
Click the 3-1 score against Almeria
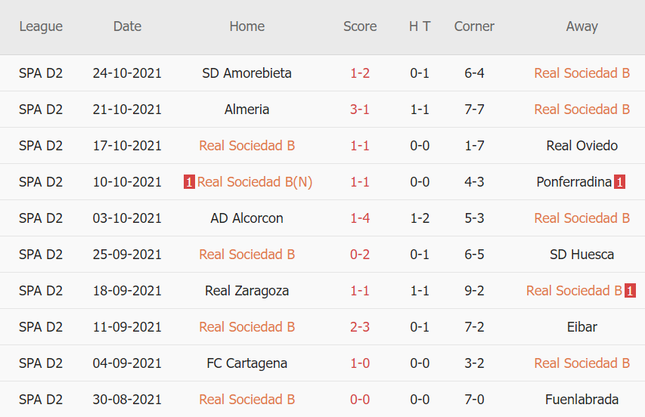point(360,110)
